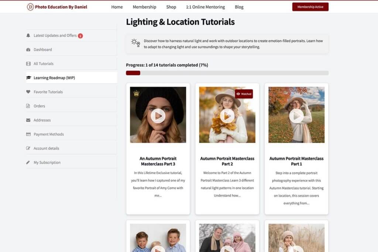Open My Subscription
378x252 pixels.
[71, 163]
